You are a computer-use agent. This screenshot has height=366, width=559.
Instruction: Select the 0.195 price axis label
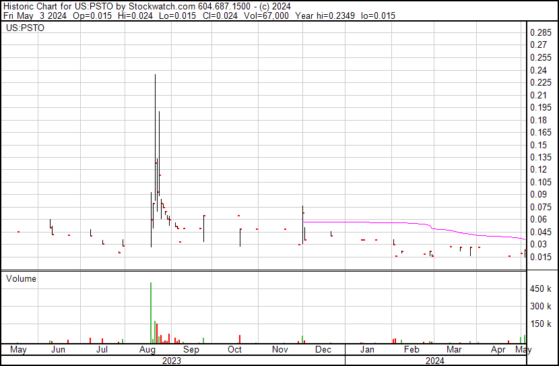pos(540,107)
